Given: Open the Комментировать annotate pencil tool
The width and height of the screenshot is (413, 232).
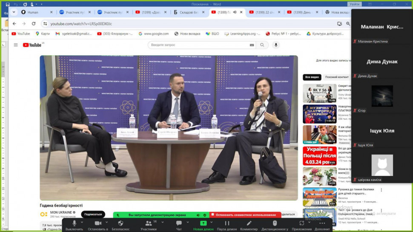Looking at the screenshot, I should pos(249,226).
